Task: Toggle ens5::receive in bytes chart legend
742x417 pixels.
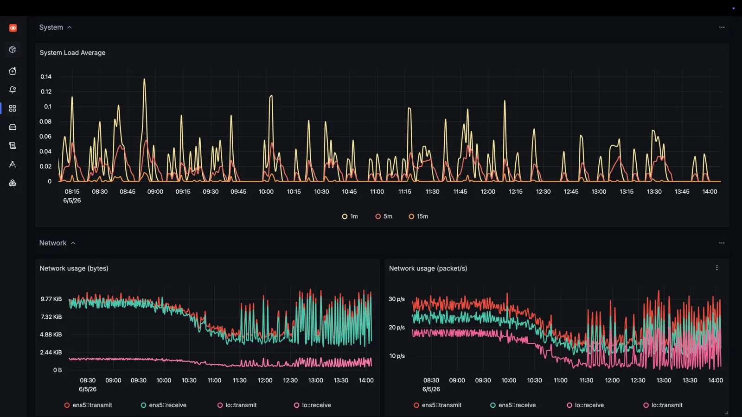Action: (x=163, y=405)
